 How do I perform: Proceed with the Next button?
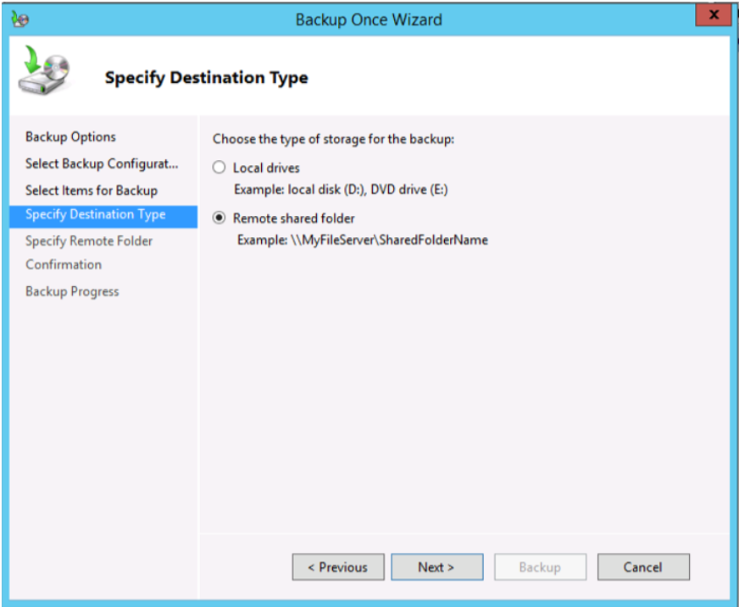(x=436, y=567)
